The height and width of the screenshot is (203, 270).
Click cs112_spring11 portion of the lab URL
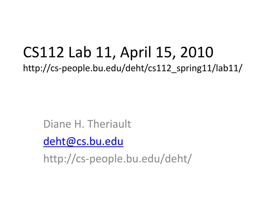tap(180, 68)
